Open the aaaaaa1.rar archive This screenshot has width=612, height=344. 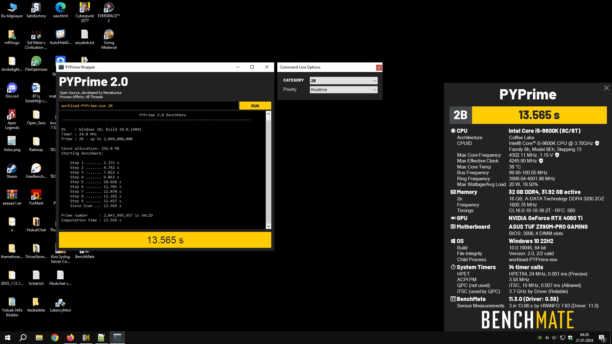coord(12,197)
